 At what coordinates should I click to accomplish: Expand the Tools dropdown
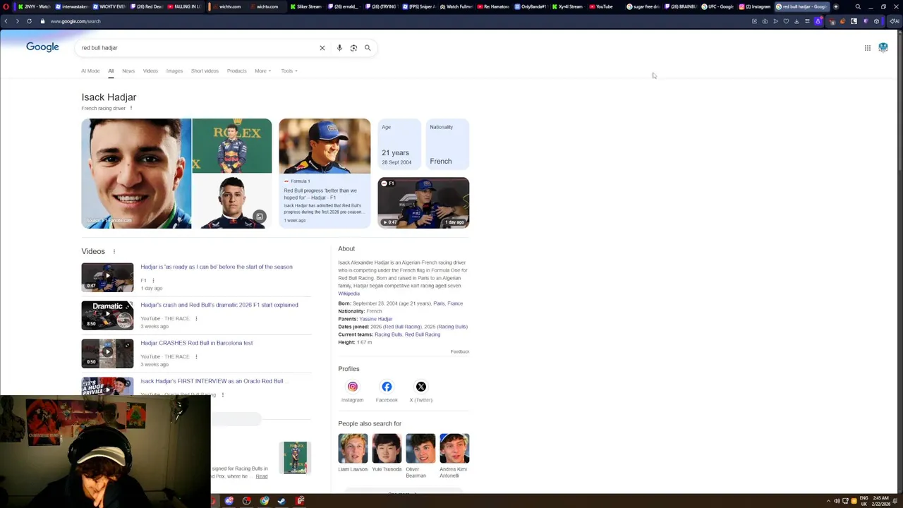pyautogui.click(x=289, y=71)
